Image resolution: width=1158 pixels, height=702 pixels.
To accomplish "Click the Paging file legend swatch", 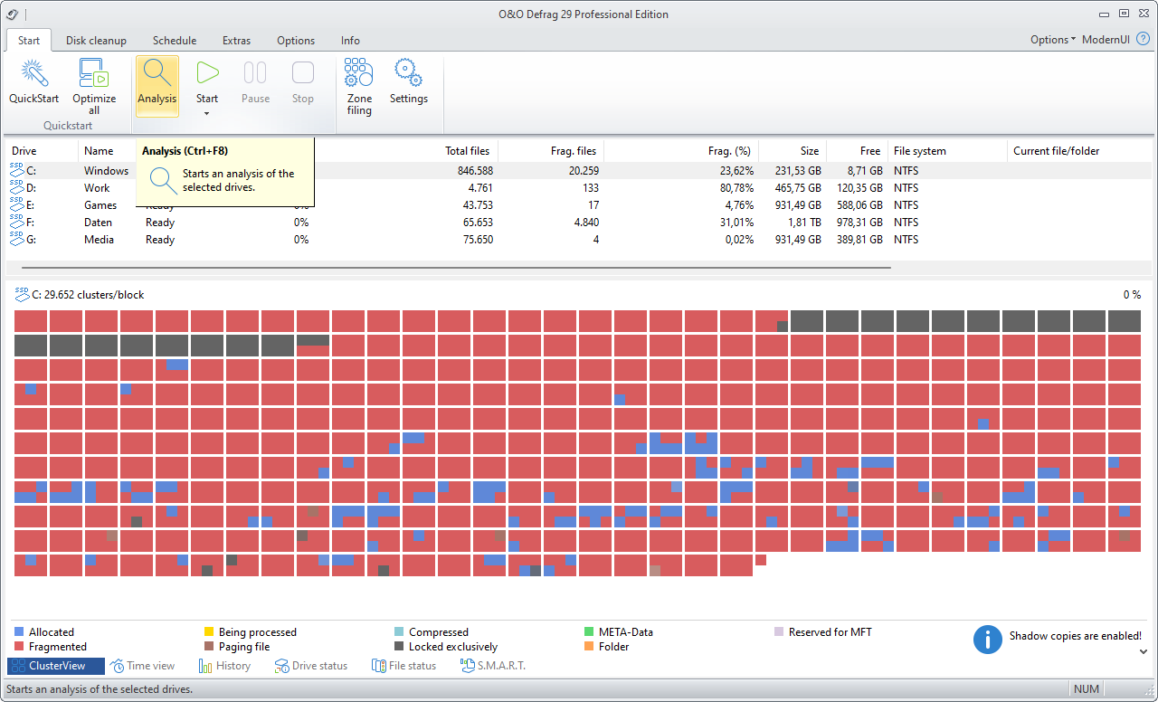I will [209, 647].
